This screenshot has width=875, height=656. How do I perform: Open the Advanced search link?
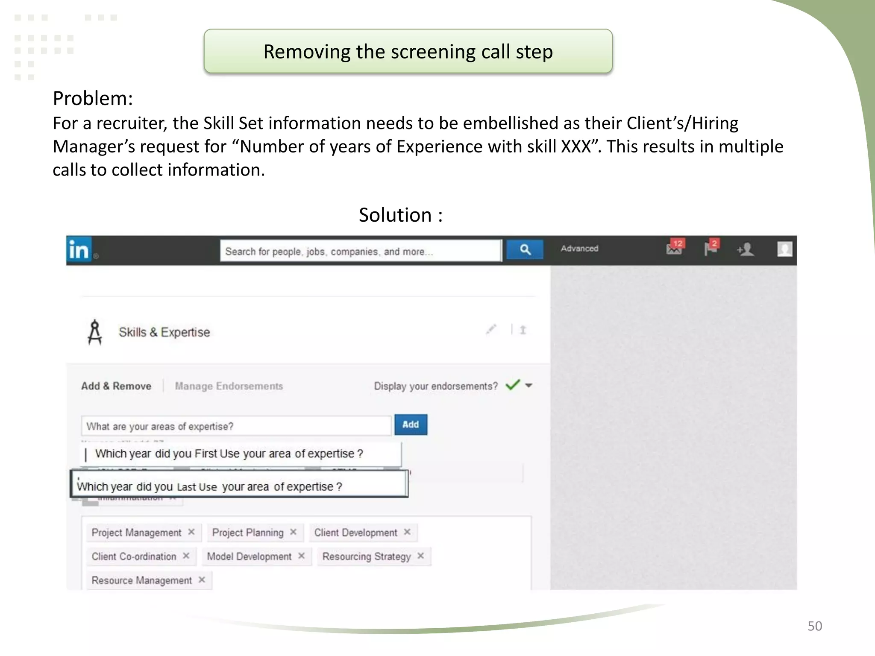pos(579,249)
